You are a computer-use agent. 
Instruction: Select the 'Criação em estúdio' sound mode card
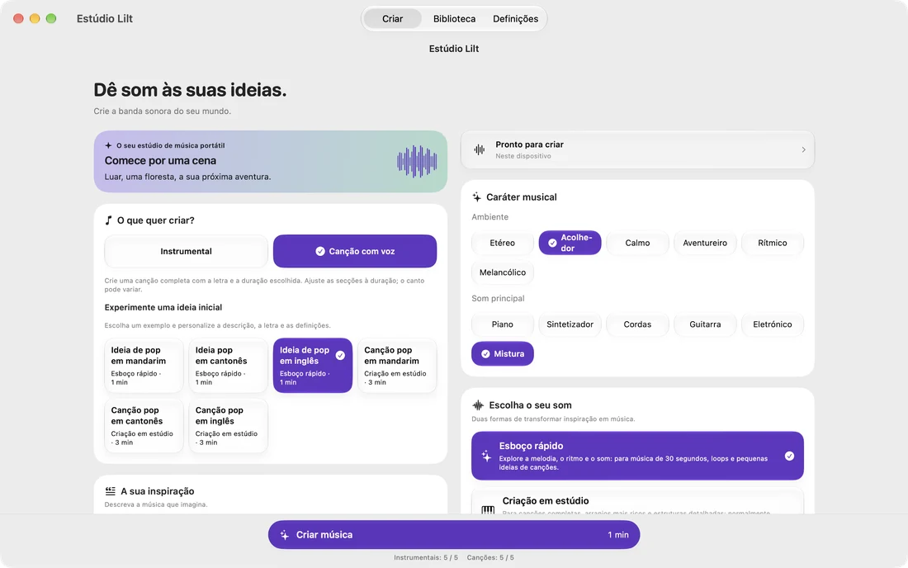(x=637, y=501)
